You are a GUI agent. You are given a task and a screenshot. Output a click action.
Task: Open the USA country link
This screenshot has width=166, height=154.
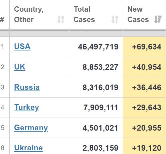click(x=22, y=46)
